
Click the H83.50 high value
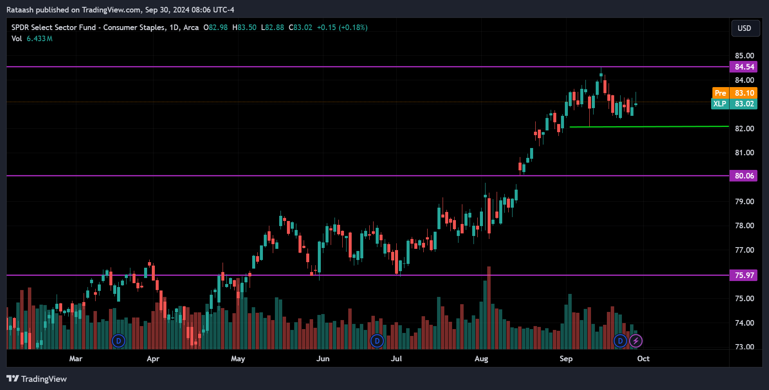pyautogui.click(x=244, y=27)
